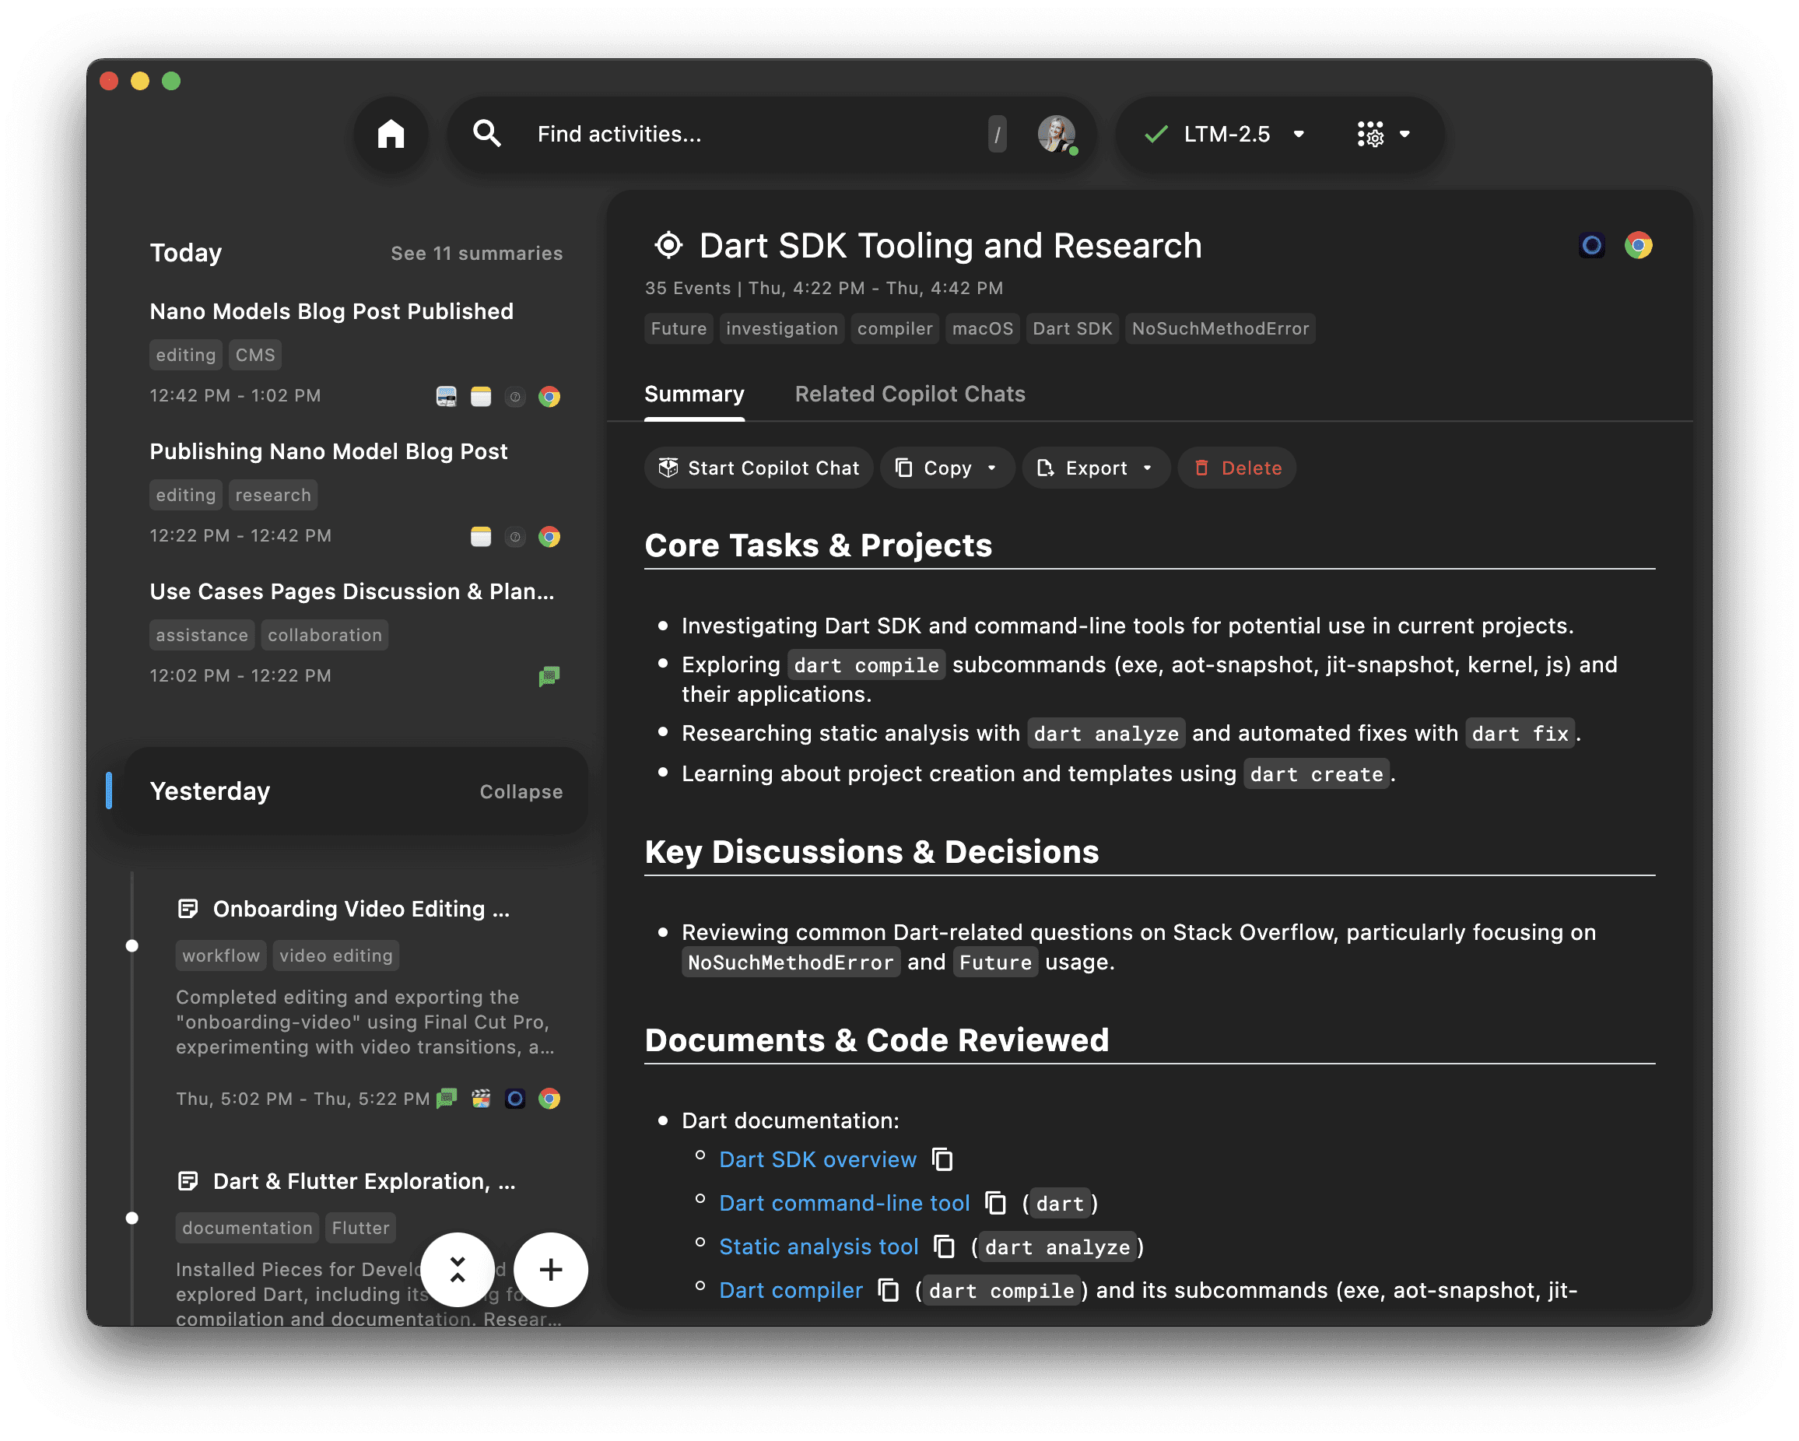
Task: Open the Chrome icon in summary header
Action: (1638, 245)
